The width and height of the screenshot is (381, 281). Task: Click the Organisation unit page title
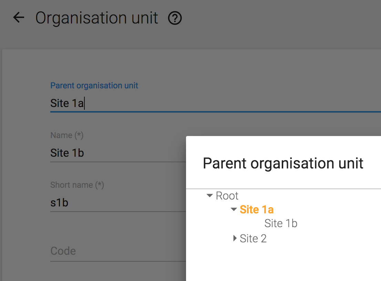[x=97, y=18]
